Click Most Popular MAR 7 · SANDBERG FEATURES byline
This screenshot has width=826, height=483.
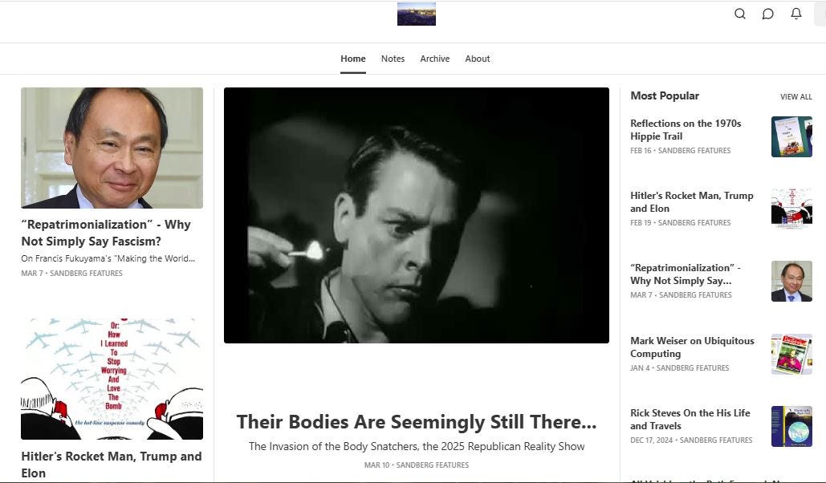click(x=681, y=295)
